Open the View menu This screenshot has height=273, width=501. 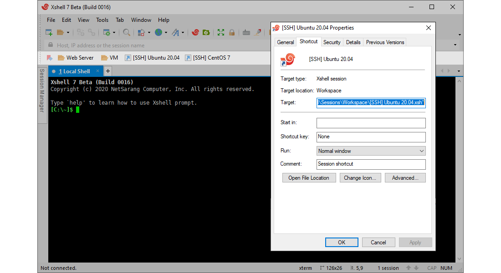(x=83, y=20)
